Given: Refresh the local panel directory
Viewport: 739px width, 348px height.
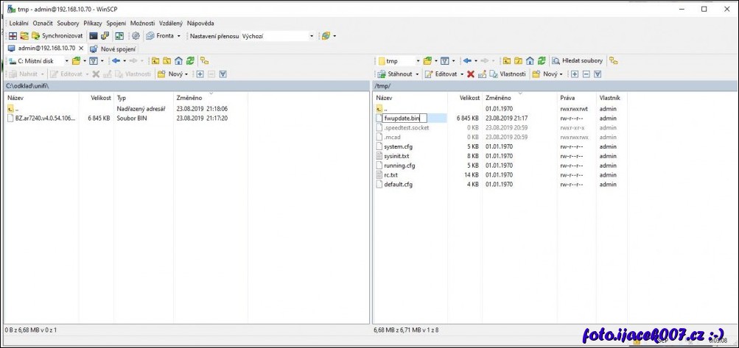Looking at the screenshot, I should coord(191,61).
